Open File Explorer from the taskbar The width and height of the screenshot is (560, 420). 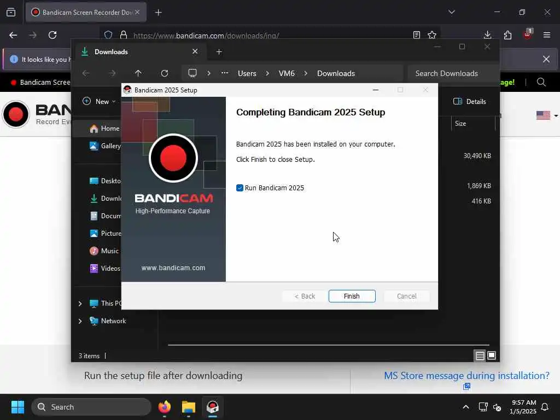click(189, 407)
